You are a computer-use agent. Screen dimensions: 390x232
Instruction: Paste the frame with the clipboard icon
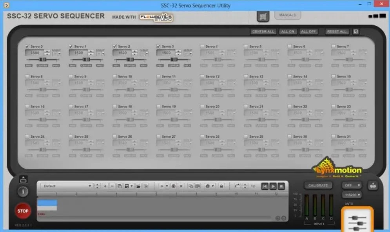tap(198, 186)
